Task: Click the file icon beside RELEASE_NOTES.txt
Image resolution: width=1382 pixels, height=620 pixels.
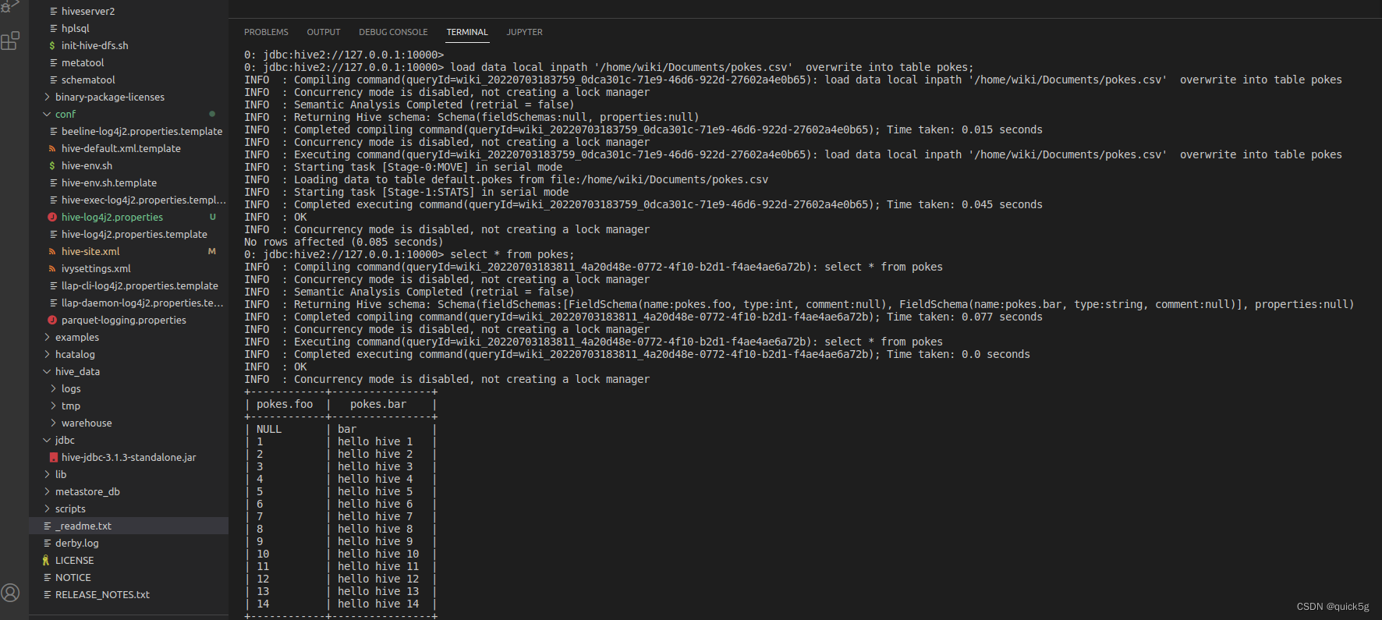Action: click(x=47, y=595)
